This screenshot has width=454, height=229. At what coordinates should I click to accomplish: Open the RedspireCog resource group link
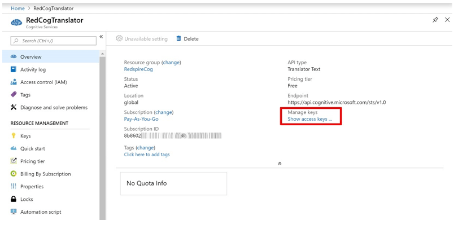click(138, 69)
